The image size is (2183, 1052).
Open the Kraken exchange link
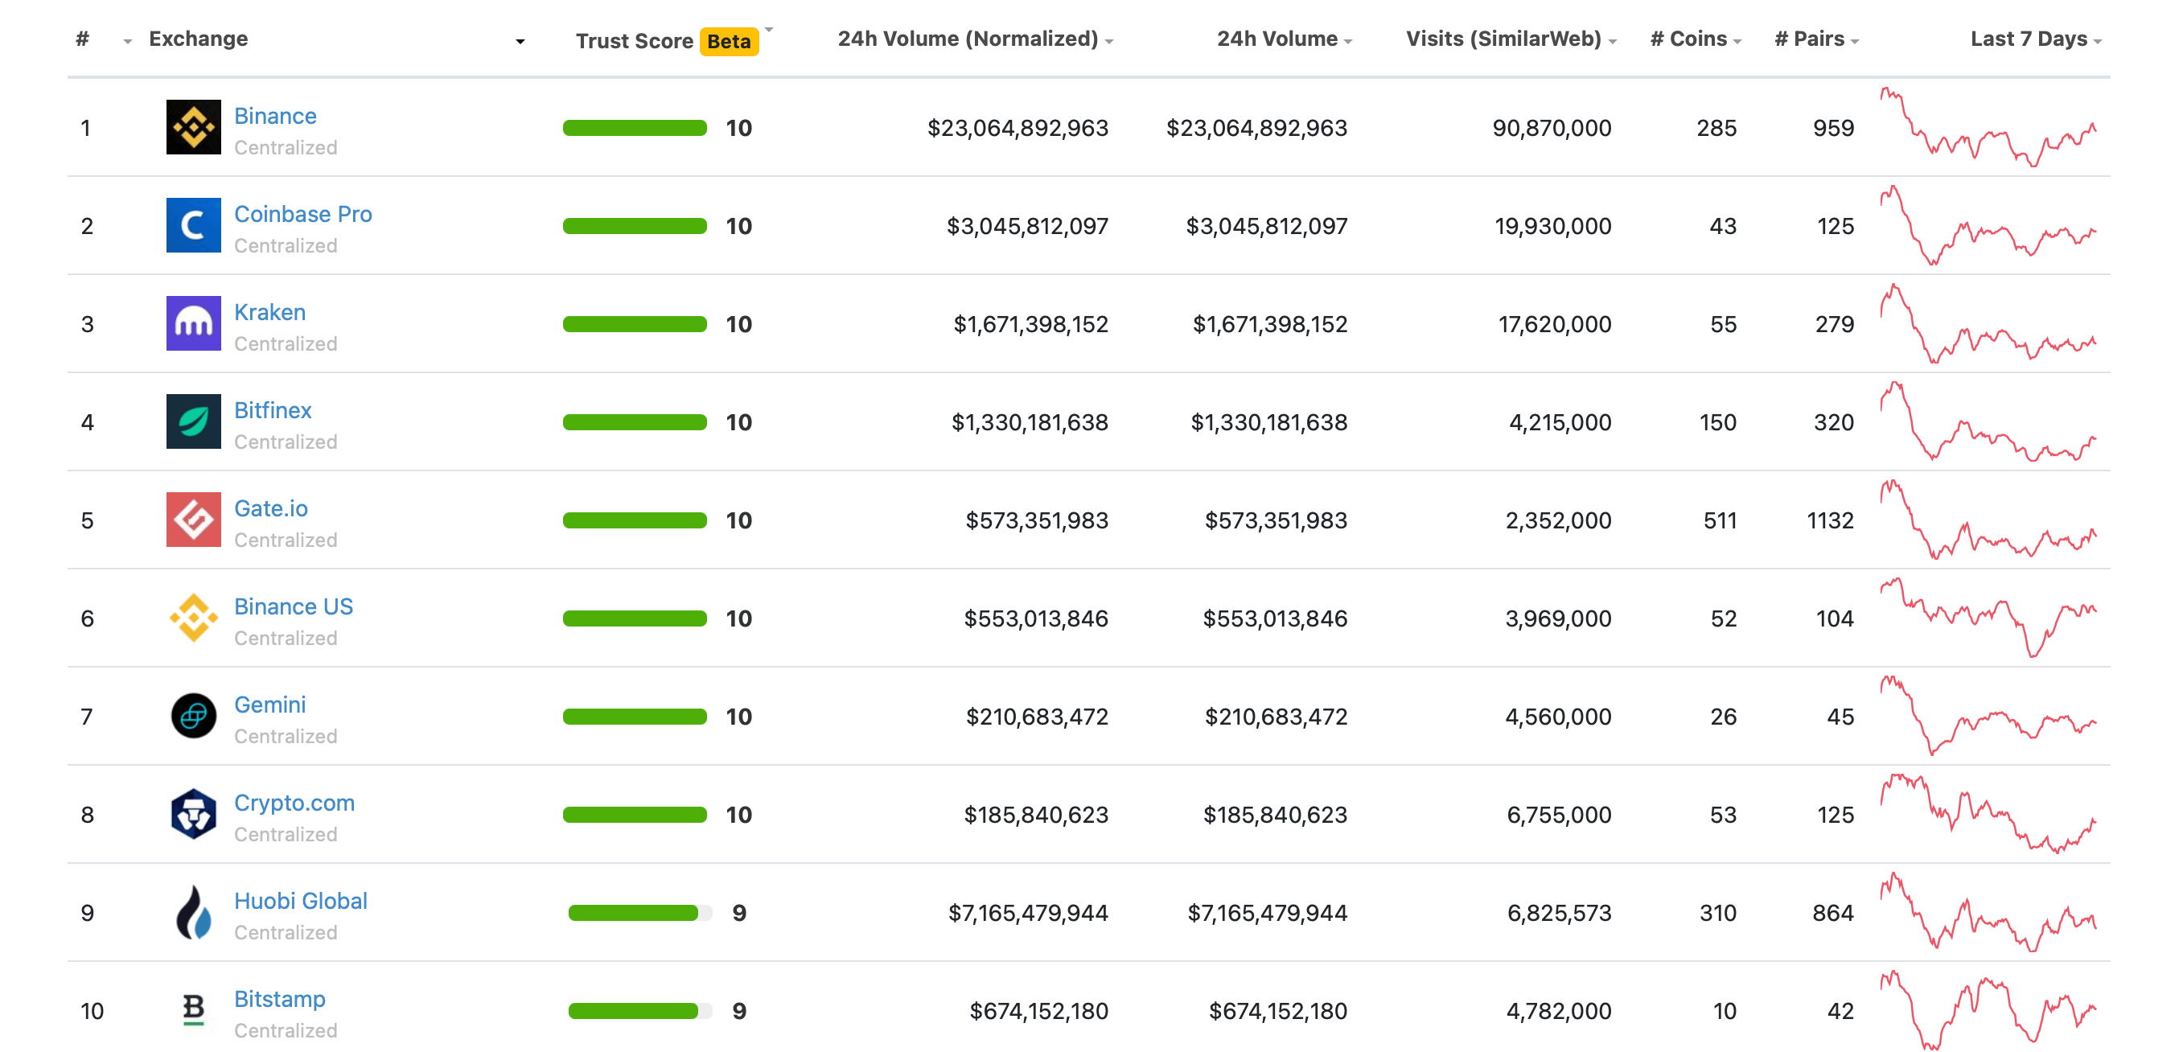[269, 313]
